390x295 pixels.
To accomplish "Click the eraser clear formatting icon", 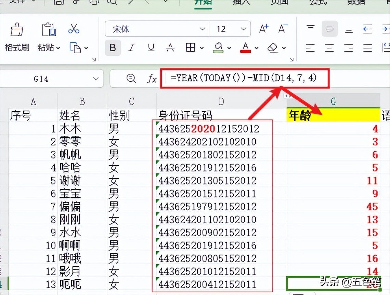I will click(273, 48).
